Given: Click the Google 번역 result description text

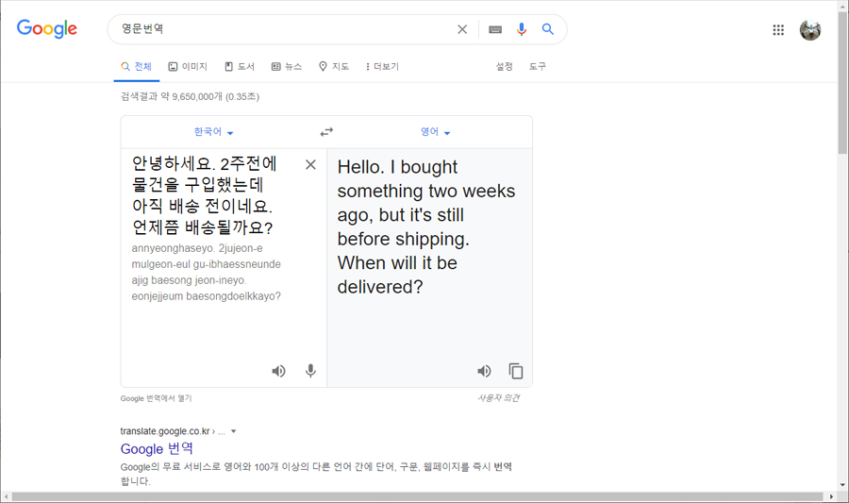Looking at the screenshot, I should click(x=316, y=474).
